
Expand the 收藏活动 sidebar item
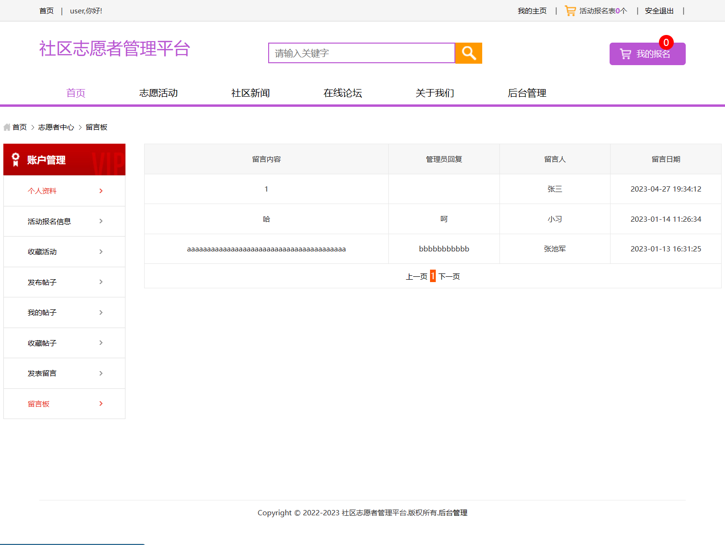101,251
